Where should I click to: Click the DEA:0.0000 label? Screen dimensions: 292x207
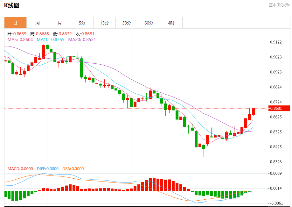[x=73, y=168]
